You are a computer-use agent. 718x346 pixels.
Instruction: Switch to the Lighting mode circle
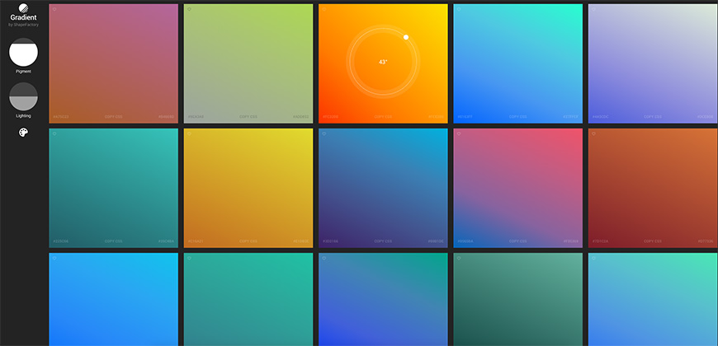pyautogui.click(x=23, y=96)
